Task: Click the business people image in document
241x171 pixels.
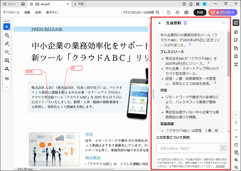Action: tap(54, 149)
